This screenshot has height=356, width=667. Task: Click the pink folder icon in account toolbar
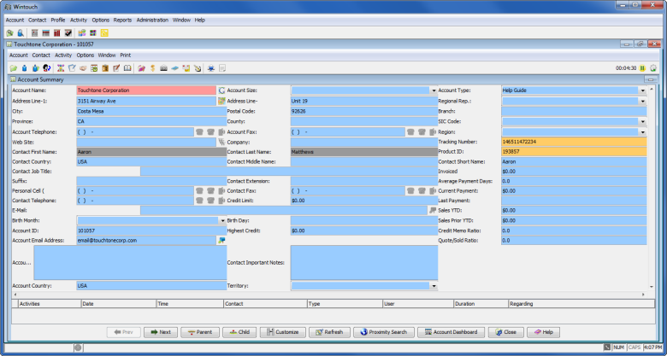point(142,68)
